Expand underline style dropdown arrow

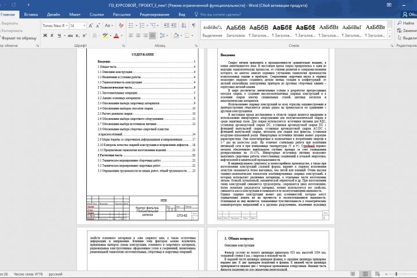(x=64, y=35)
